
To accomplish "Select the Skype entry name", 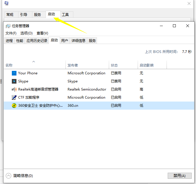I will coord(23,81).
